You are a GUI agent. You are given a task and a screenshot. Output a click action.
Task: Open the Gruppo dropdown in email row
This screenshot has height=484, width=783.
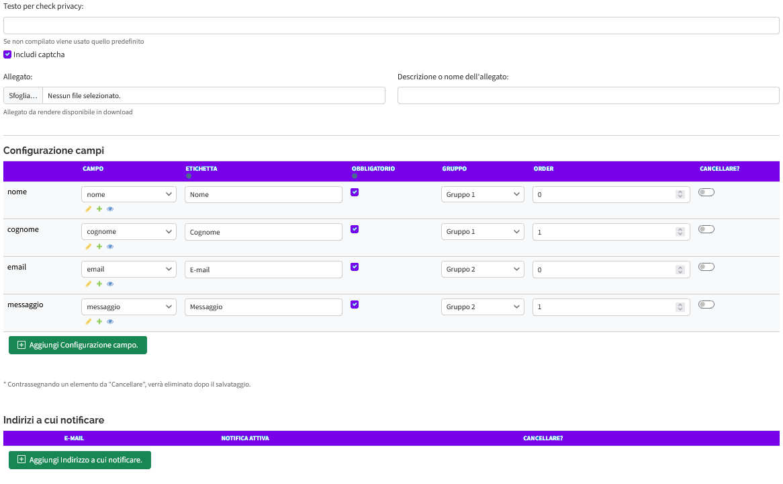482,269
